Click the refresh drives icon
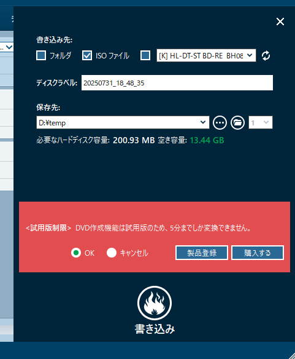This screenshot has width=295, height=359. tap(266, 56)
